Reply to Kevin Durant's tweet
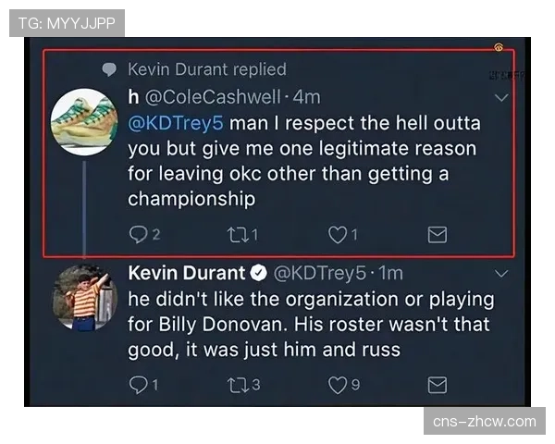Screen dimensions: 555x444 [x=137, y=384]
